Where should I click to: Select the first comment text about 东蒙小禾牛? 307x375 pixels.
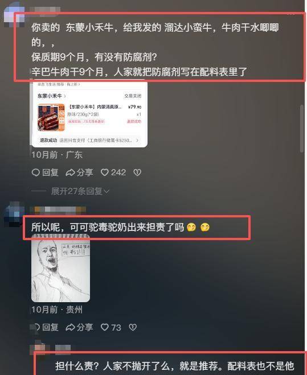(155, 50)
